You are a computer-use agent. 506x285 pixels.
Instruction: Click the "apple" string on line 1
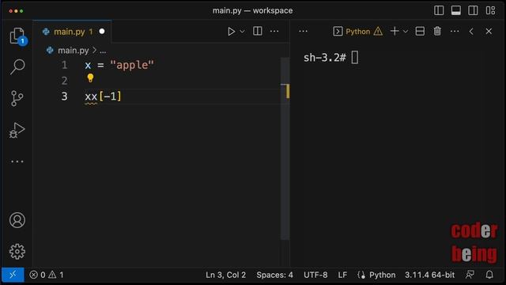[x=132, y=65]
